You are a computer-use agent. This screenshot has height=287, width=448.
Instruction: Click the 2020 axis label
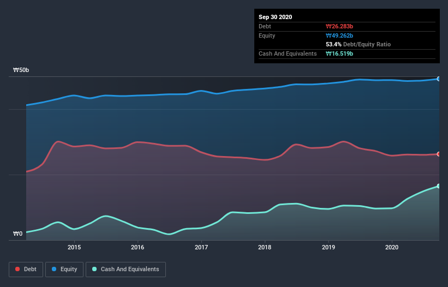(x=392, y=247)
